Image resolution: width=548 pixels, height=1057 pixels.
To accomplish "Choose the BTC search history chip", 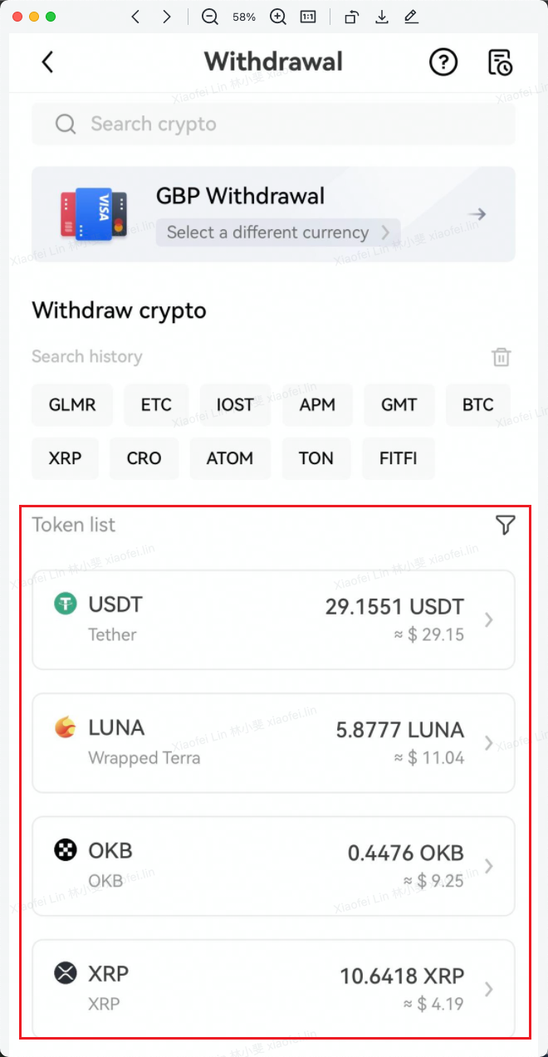I will [x=477, y=405].
